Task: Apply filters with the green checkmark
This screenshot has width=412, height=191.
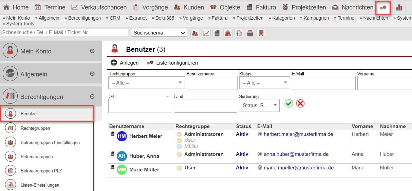Action: [288, 104]
